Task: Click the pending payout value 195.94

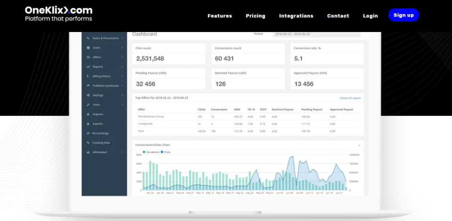Action: [306, 116]
